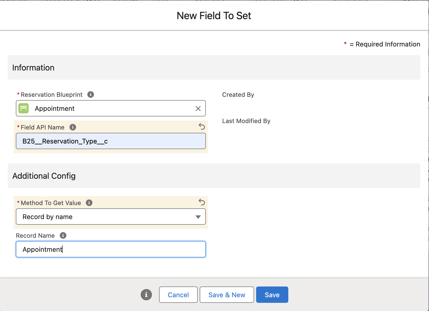Click into the Field API Name input
This screenshot has width=429, height=311.
click(111, 141)
